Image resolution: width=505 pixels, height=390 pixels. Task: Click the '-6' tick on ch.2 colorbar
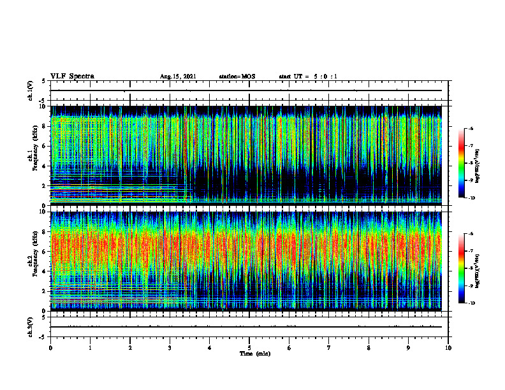pos(471,234)
